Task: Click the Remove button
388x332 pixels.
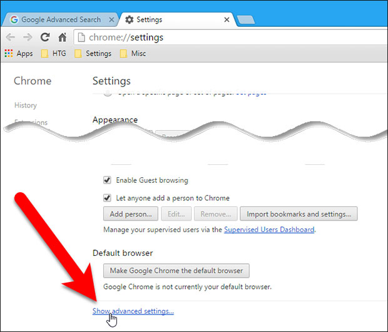Action: [216, 214]
